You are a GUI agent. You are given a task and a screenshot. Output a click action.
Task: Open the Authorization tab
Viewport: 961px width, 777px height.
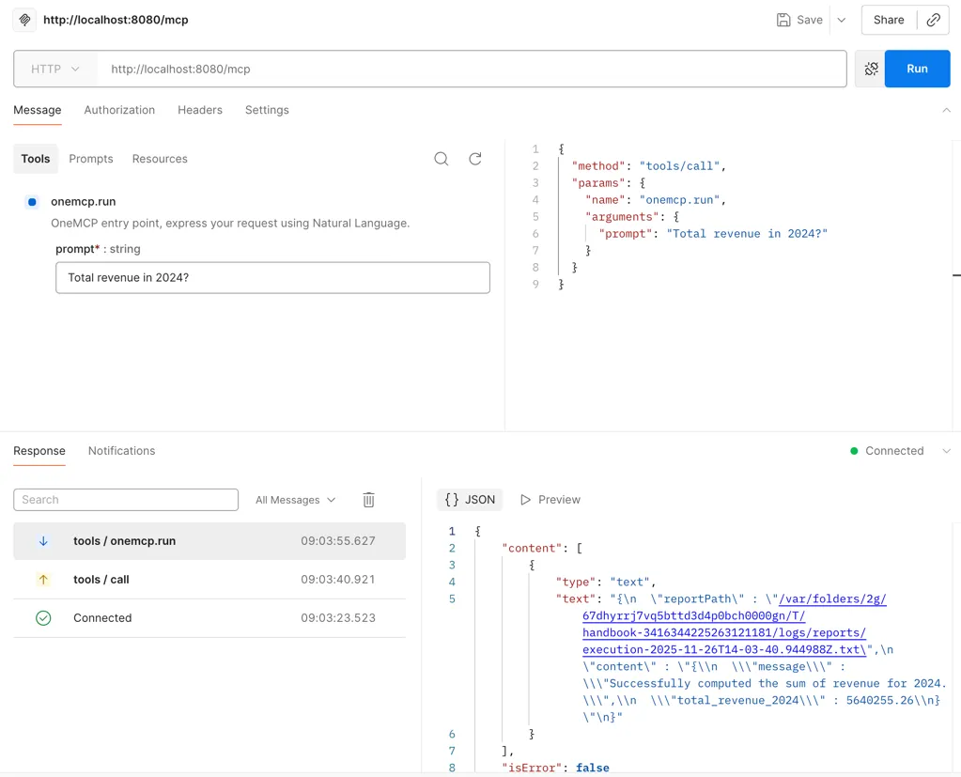(x=119, y=110)
